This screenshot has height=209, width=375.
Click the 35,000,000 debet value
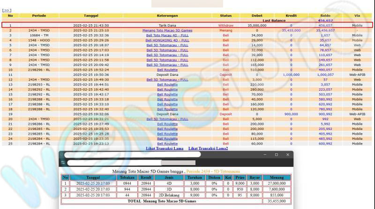click(257, 25)
